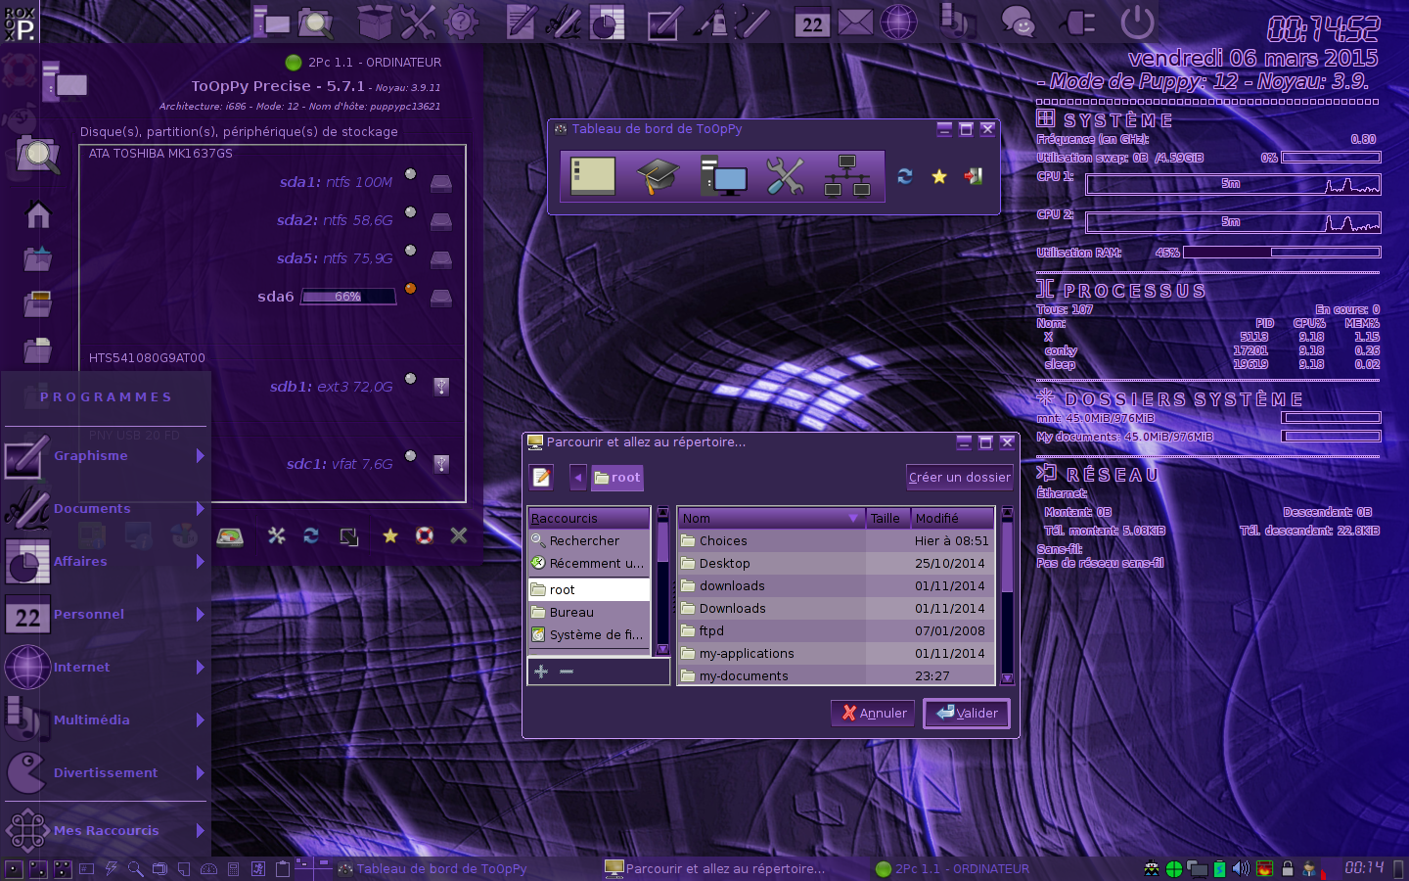Open the disk usage gauge icon in 2Pc toolbar
Screen dimensions: 1409x881
click(x=230, y=535)
